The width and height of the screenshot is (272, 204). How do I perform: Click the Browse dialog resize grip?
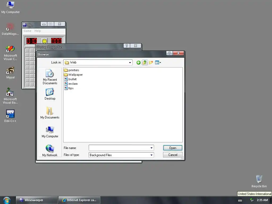click(182, 158)
